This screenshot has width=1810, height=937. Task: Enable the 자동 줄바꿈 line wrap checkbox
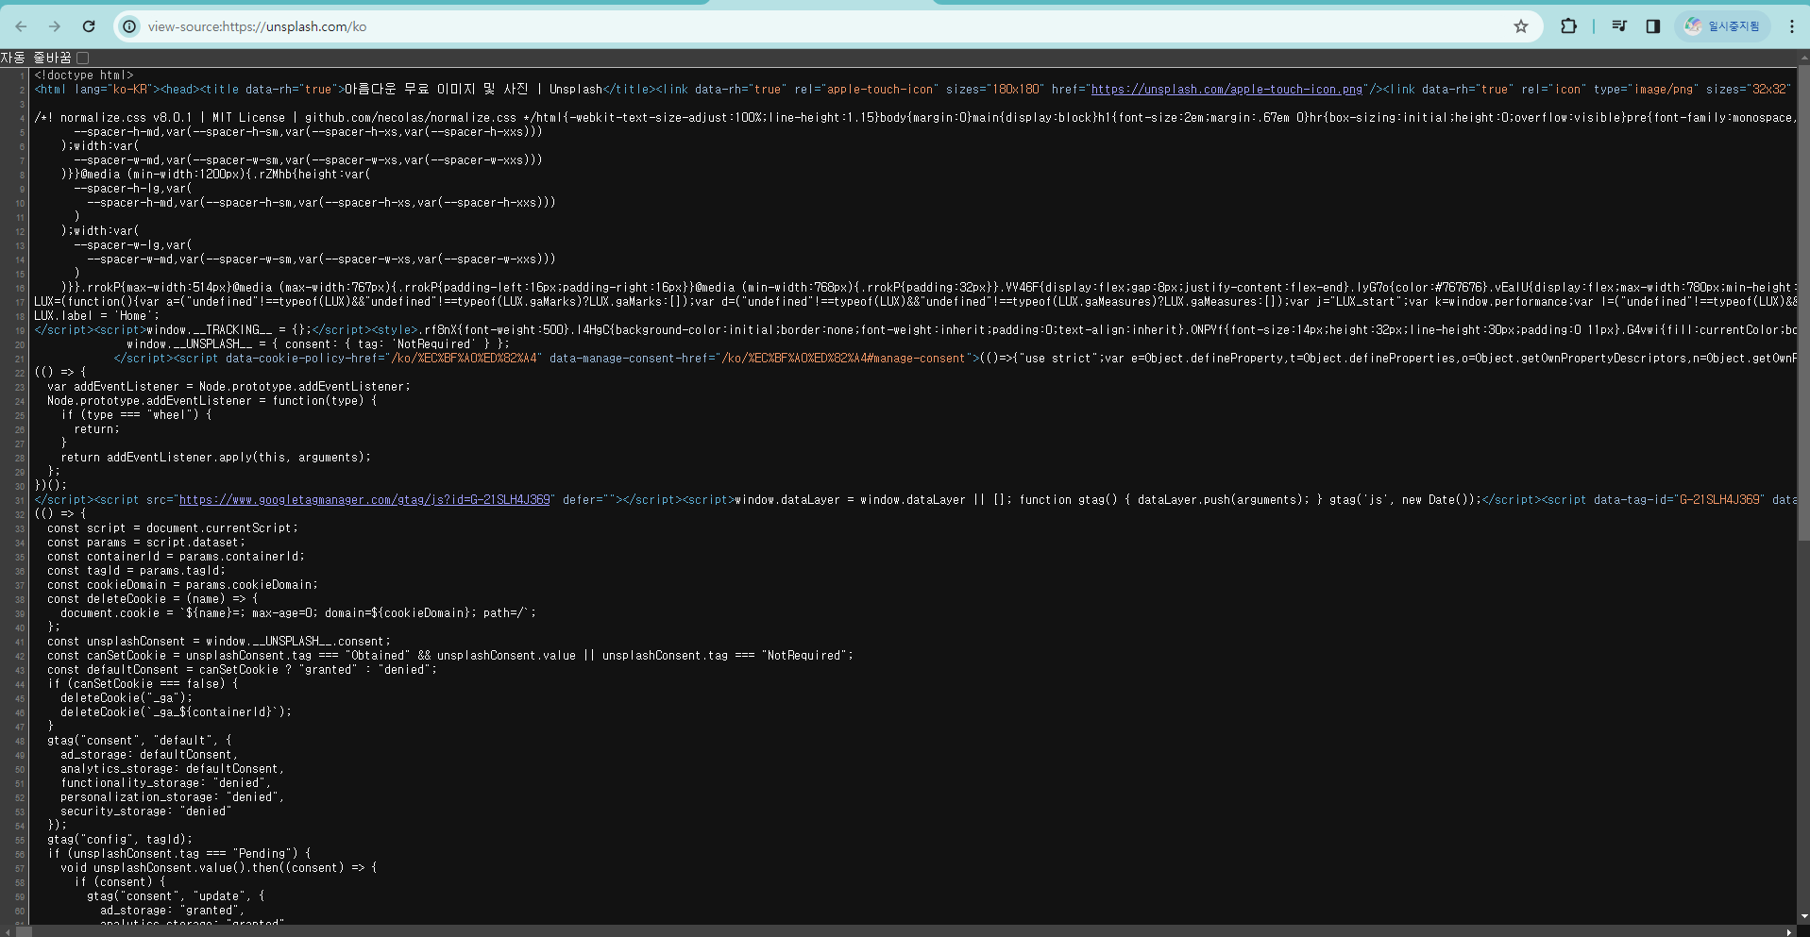pyautogui.click(x=83, y=59)
